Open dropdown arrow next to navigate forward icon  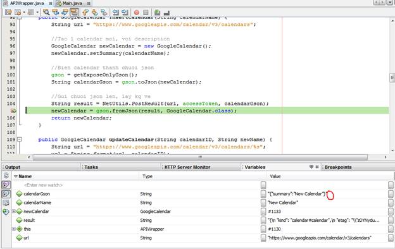[37, 12]
